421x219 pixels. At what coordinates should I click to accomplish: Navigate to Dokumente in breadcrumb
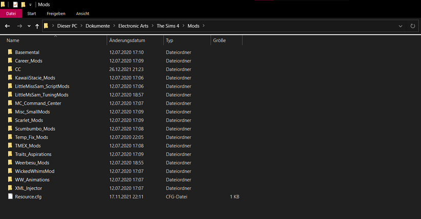98,26
